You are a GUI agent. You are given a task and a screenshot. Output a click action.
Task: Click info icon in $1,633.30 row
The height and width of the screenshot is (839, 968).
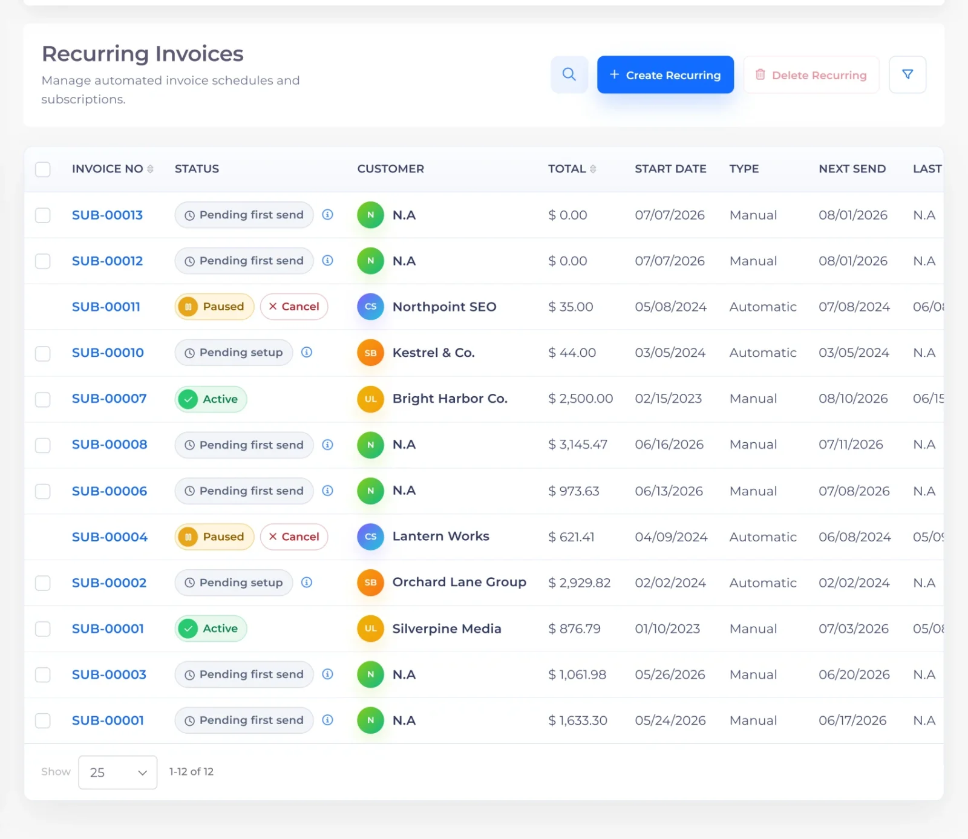327,720
